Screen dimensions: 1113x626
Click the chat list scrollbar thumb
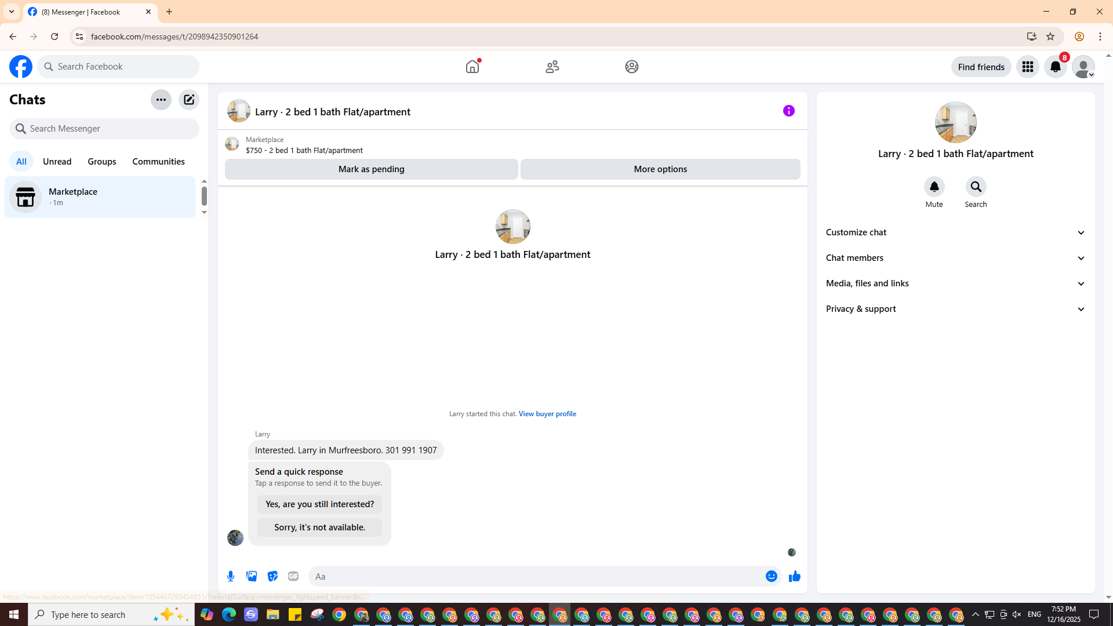click(x=204, y=196)
